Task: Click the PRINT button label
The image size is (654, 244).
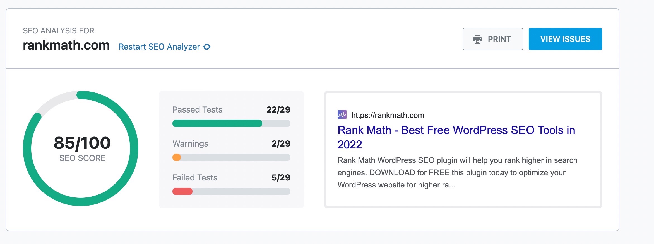Action: (499, 39)
